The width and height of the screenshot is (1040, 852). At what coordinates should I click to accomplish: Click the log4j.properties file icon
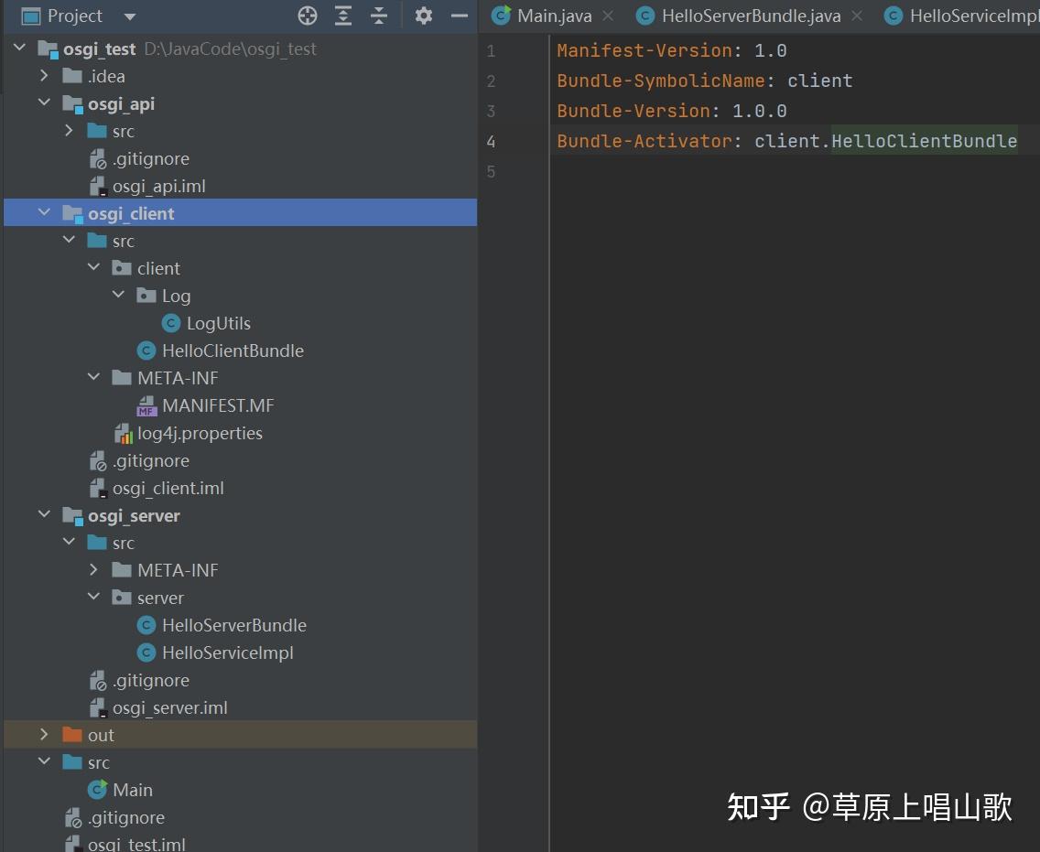pos(123,433)
